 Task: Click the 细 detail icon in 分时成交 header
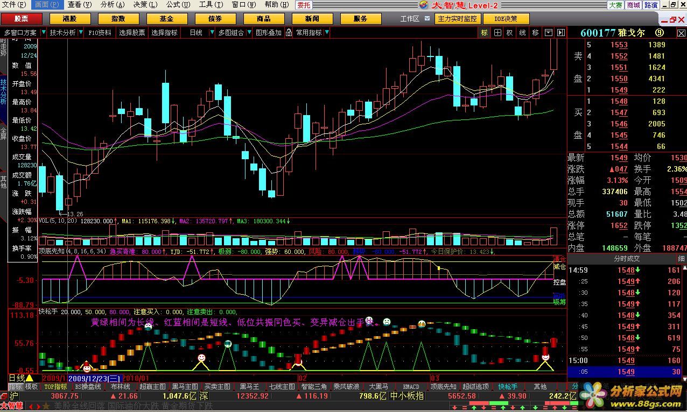[x=681, y=259]
